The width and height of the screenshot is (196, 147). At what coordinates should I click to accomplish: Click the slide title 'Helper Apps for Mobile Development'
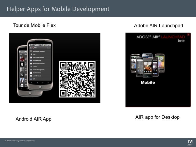coord(58,9)
